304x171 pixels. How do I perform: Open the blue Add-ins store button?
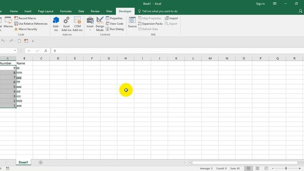tap(56, 24)
